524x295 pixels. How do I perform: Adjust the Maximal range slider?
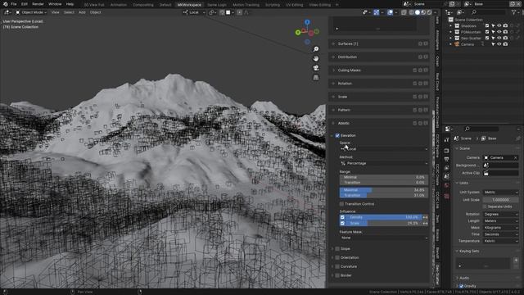pyautogui.click(x=384, y=190)
